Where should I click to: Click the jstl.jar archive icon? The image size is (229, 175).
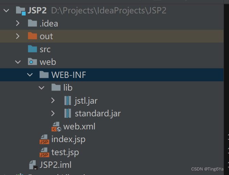tap(68, 101)
